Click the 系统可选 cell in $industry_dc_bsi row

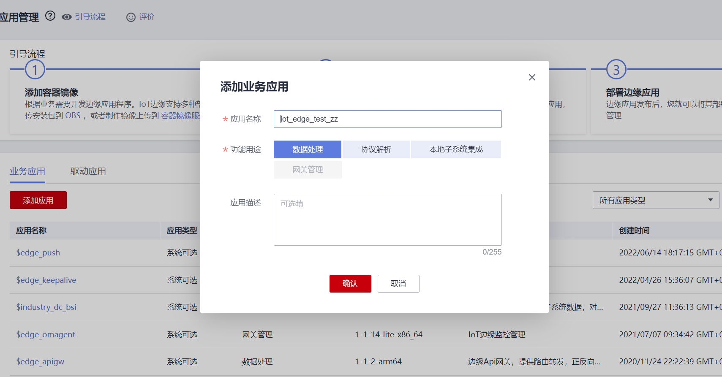click(182, 307)
